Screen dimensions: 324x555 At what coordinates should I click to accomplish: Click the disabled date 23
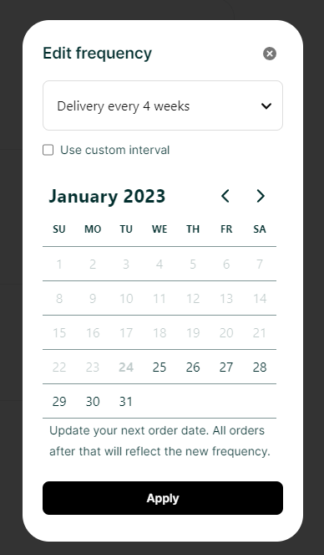93,367
